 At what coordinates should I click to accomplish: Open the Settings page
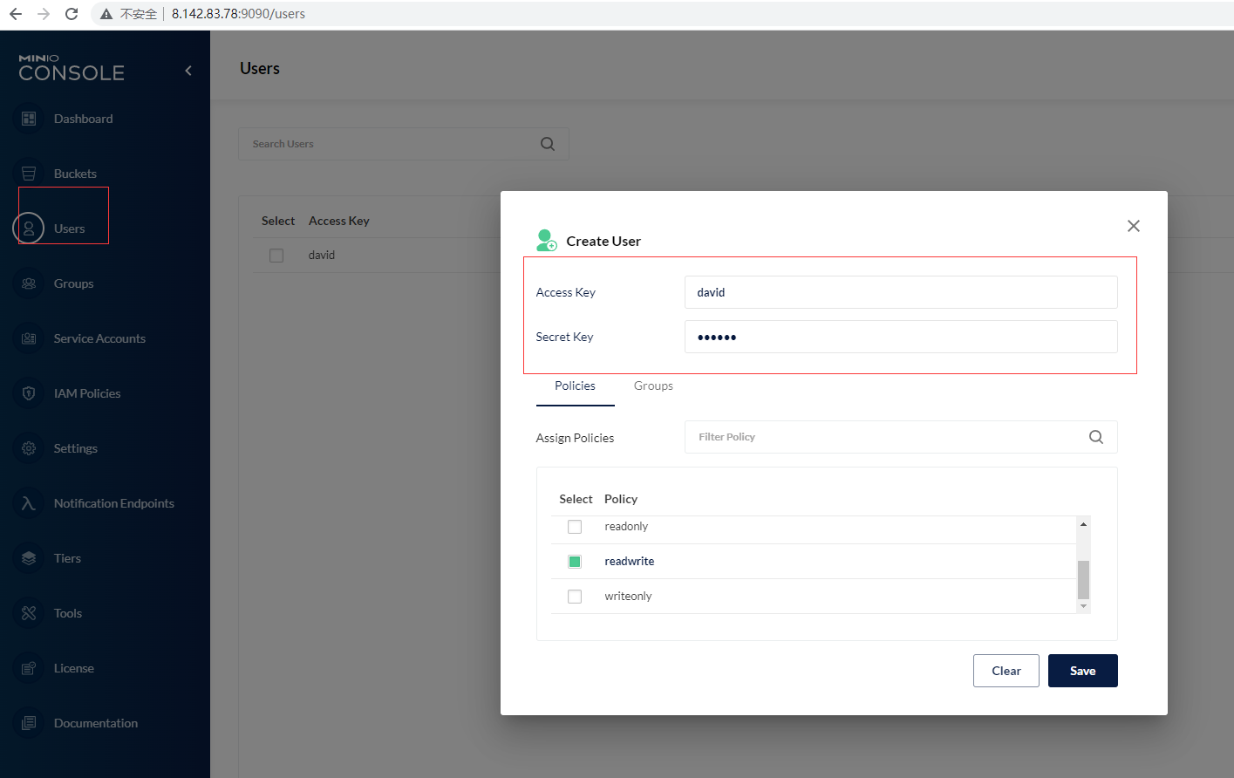76,448
